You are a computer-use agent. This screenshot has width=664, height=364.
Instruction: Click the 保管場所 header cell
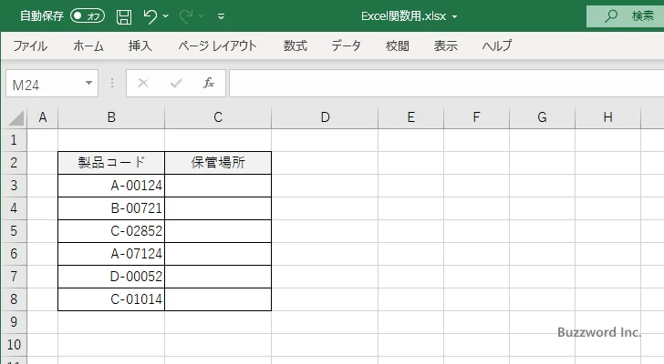coord(218,163)
